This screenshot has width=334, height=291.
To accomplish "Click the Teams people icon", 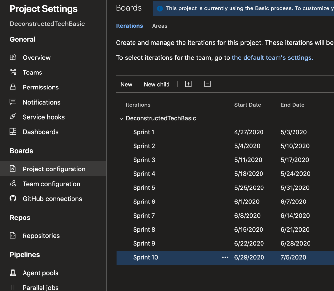I will click(x=13, y=72).
